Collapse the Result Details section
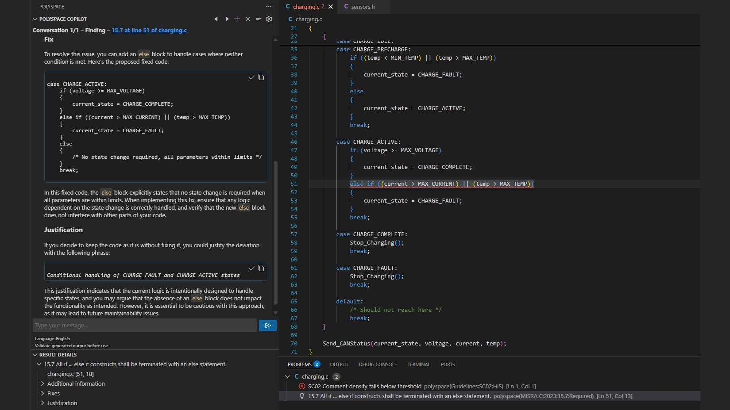 point(35,355)
